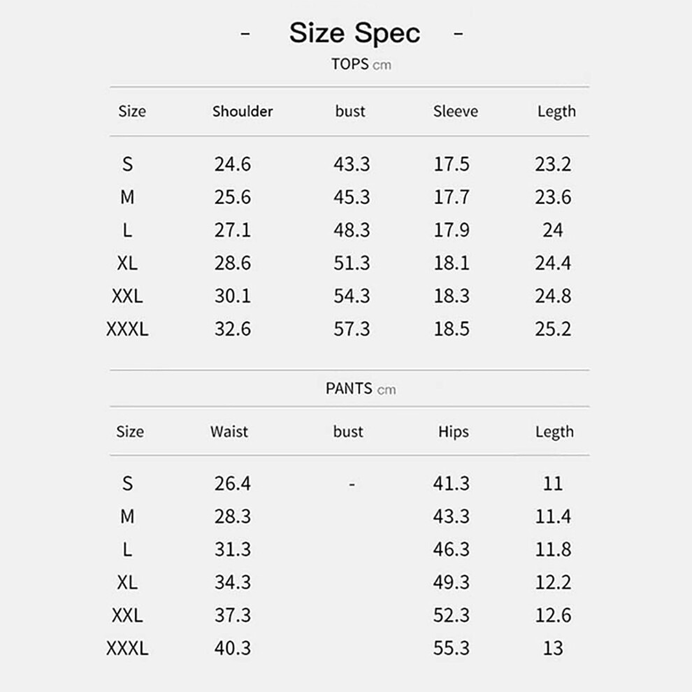Click the Size Spec title

coord(354,33)
